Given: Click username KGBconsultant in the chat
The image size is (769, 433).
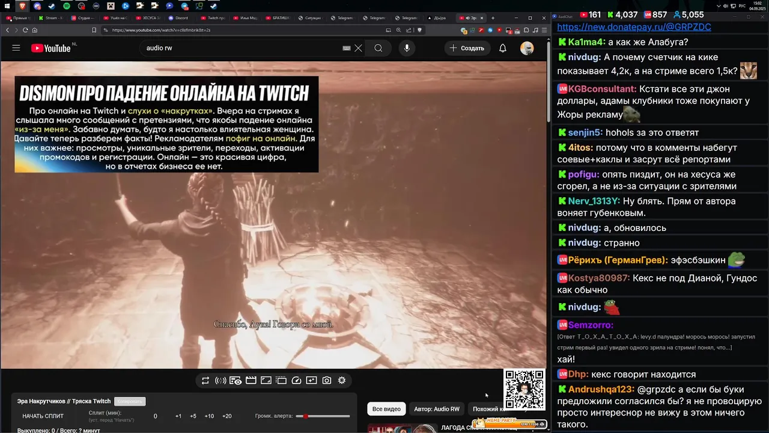Looking at the screenshot, I should pos(602,88).
